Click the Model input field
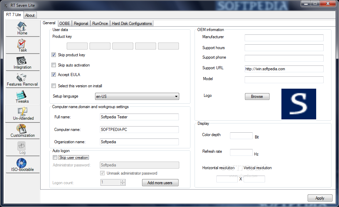Viewport: 339px width, 207px height. pyautogui.click(x=284, y=80)
